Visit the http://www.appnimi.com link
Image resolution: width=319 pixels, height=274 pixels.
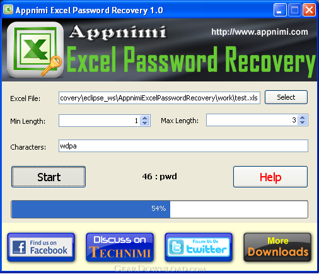(260, 32)
